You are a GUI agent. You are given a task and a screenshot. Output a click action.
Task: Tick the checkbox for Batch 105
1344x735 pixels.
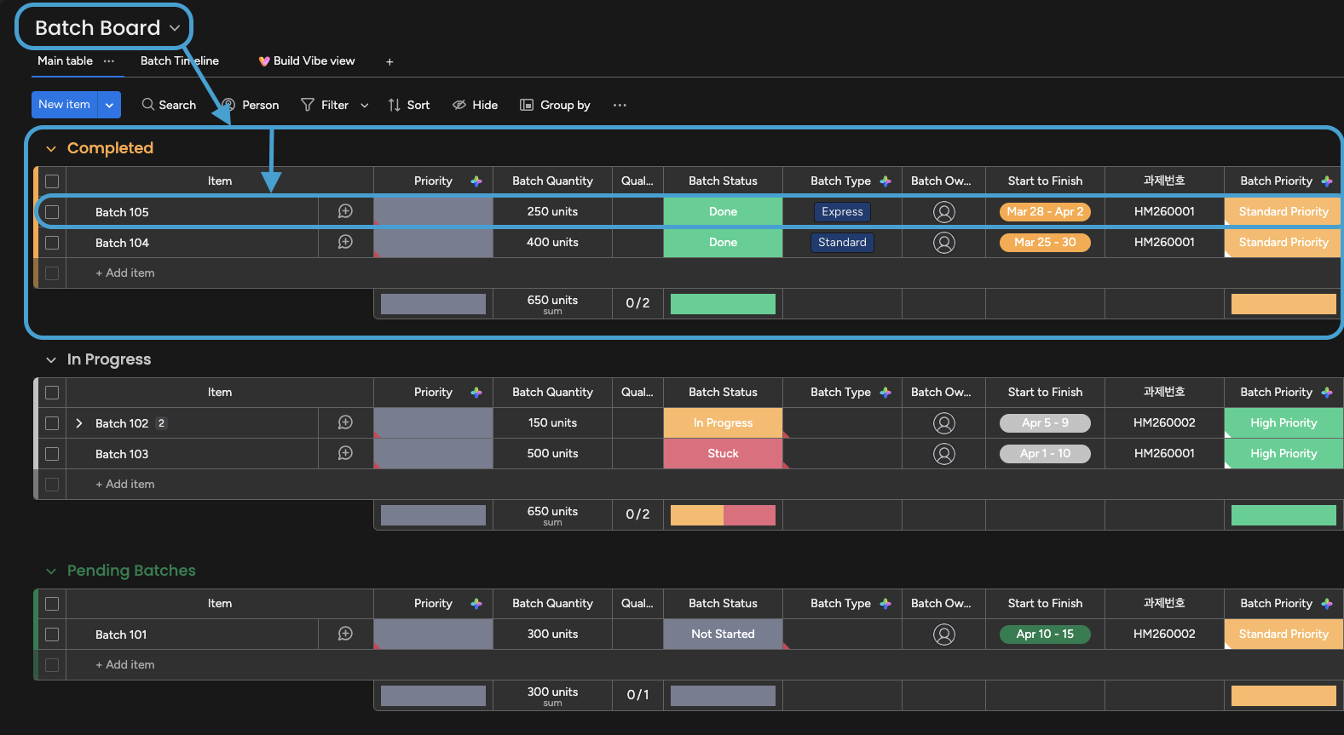pyautogui.click(x=52, y=212)
